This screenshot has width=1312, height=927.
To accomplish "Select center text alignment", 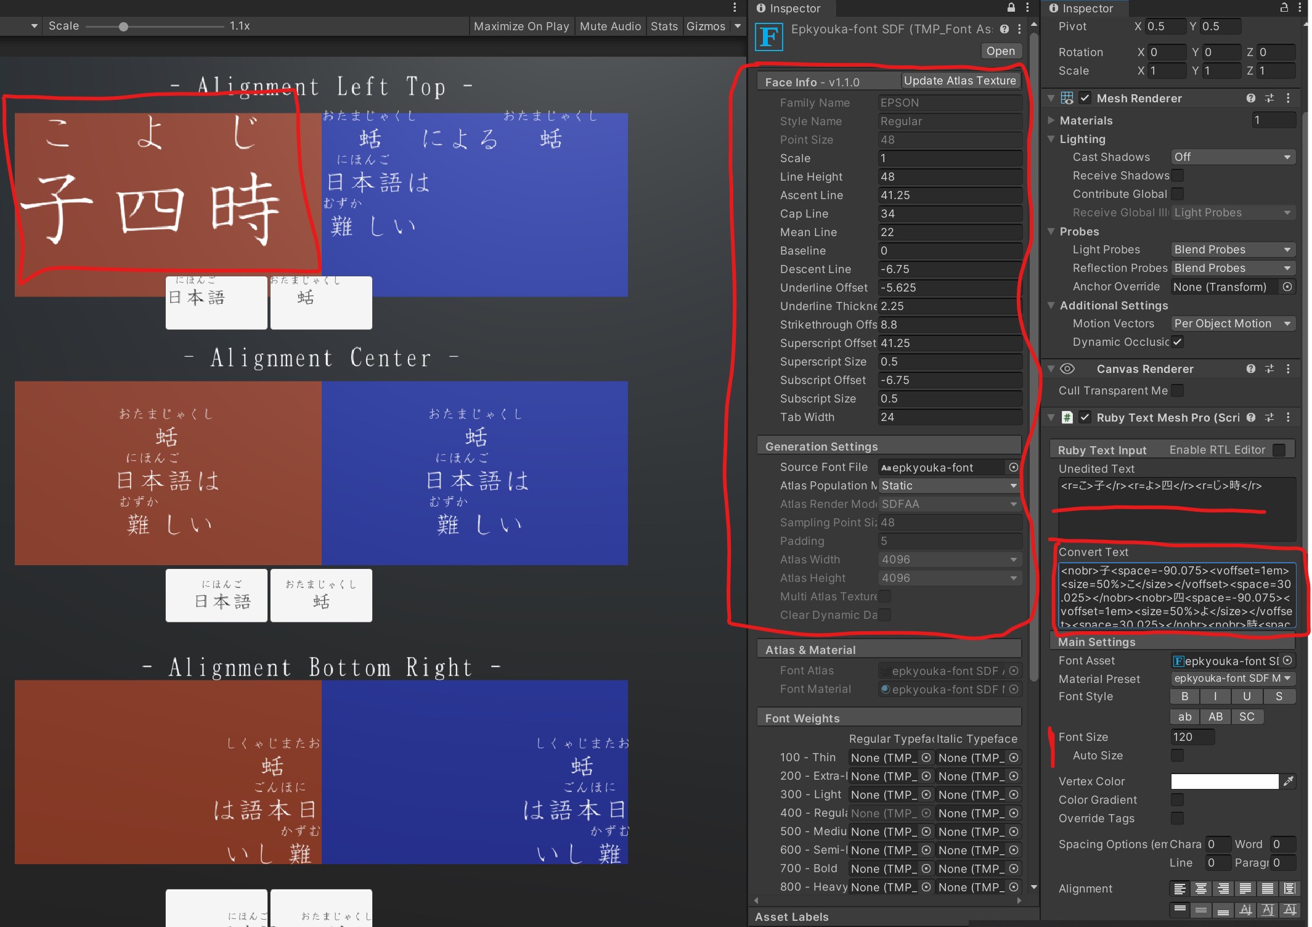I will [1200, 888].
